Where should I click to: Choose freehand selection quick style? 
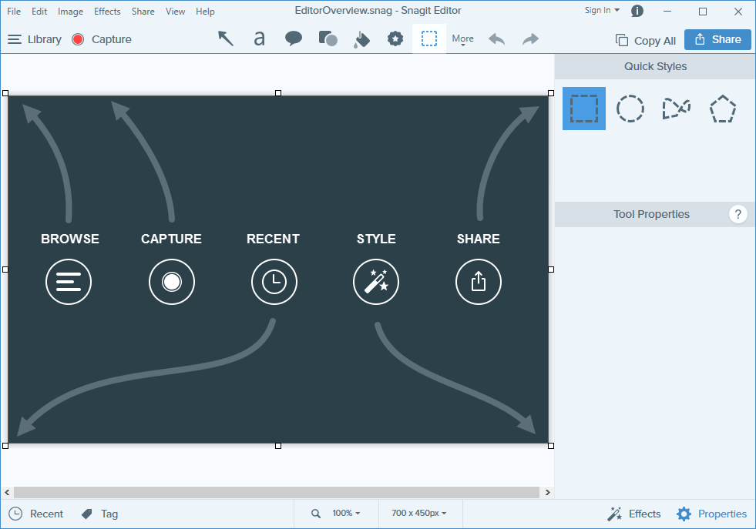click(677, 109)
